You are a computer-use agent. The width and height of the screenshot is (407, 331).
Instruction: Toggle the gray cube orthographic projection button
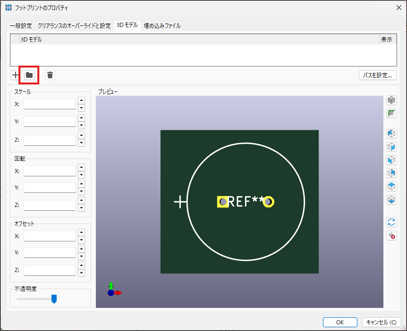391,100
